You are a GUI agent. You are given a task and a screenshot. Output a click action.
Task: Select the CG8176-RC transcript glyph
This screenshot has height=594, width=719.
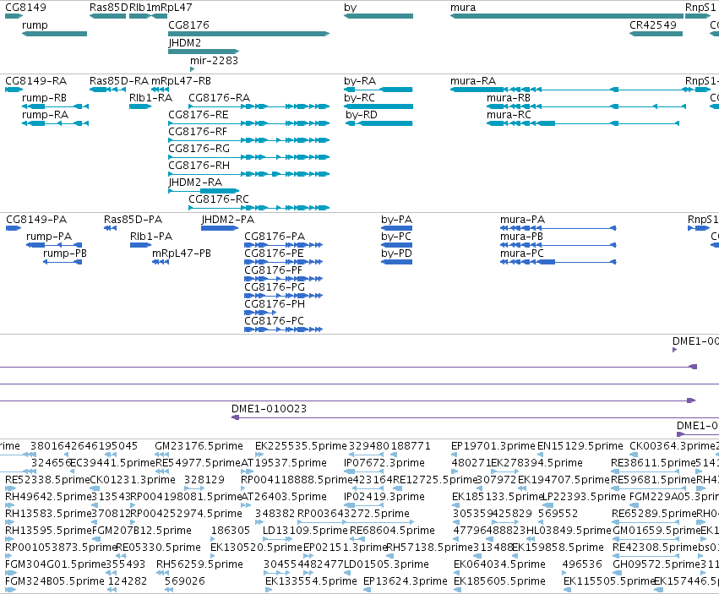(x=259, y=208)
